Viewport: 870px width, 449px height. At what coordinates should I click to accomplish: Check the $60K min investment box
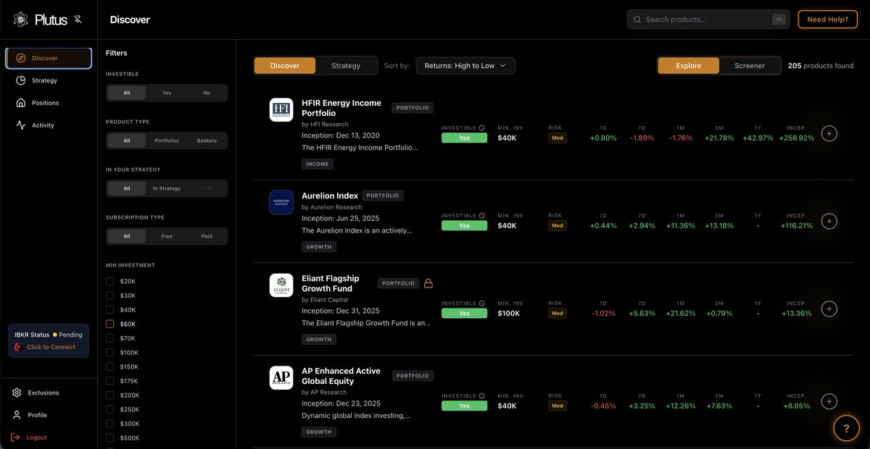(109, 324)
